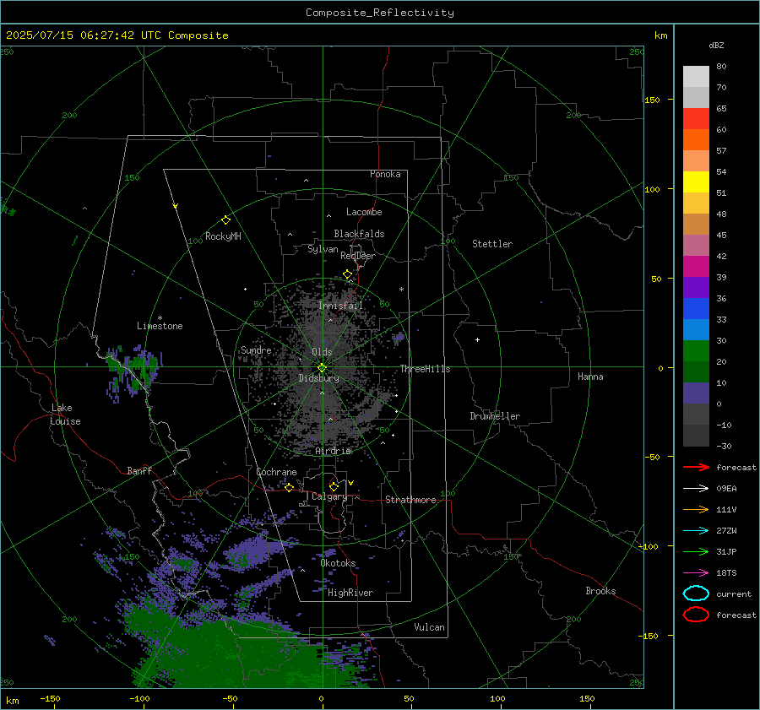The height and width of the screenshot is (710, 760).
Task: Click the Sundre map label
Action: [x=256, y=350]
